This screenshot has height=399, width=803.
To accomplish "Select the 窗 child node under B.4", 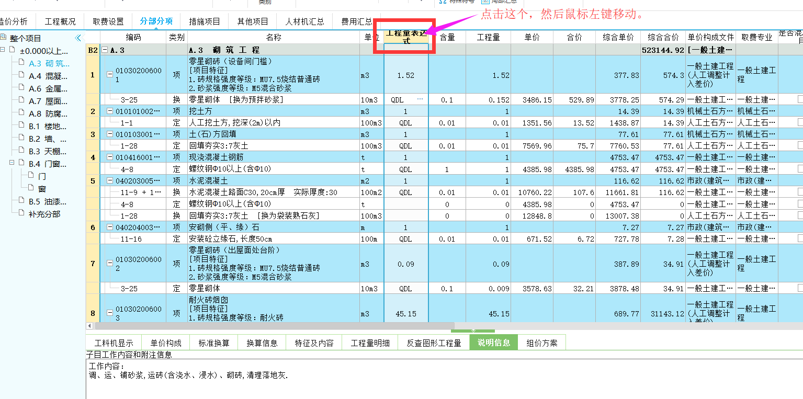I will [x=42, y=189].
